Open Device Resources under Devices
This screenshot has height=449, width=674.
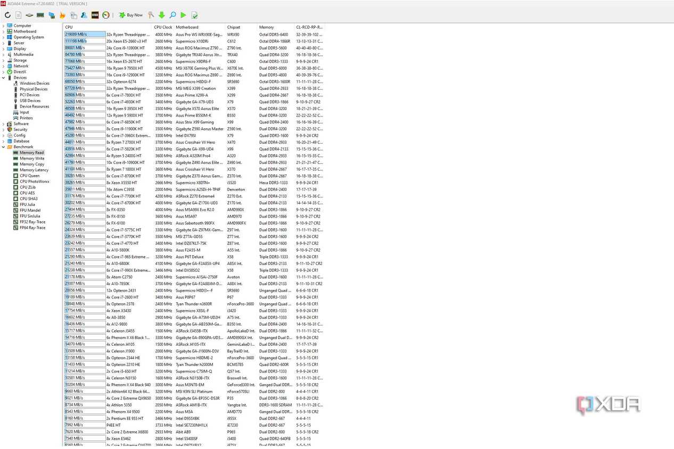coord(35,106)
